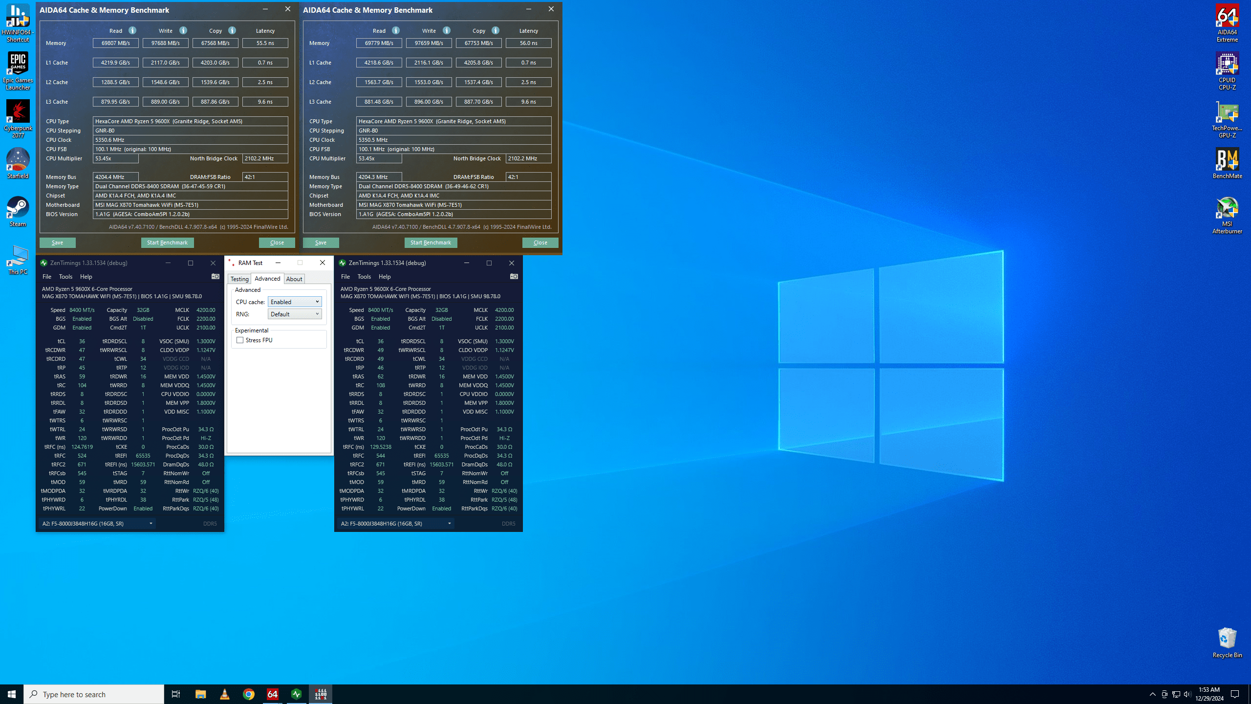Image resolution: width=1251 pixels, height=704 pixels.
Task: Click Start Benchmark in left AIDA64 window
Action: click(168, 242)
